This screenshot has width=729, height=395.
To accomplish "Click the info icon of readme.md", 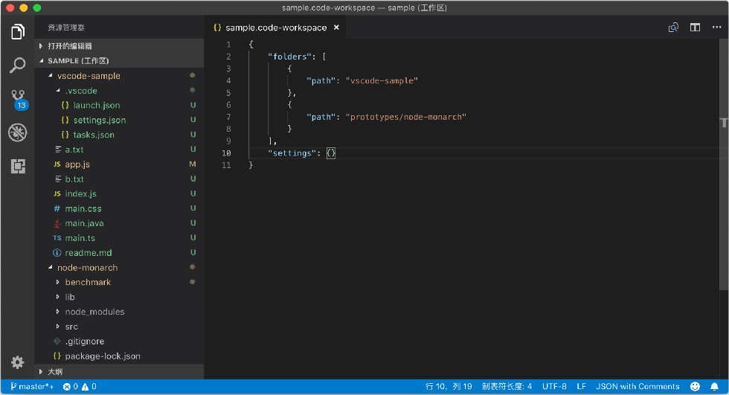I will coord(57,253).
